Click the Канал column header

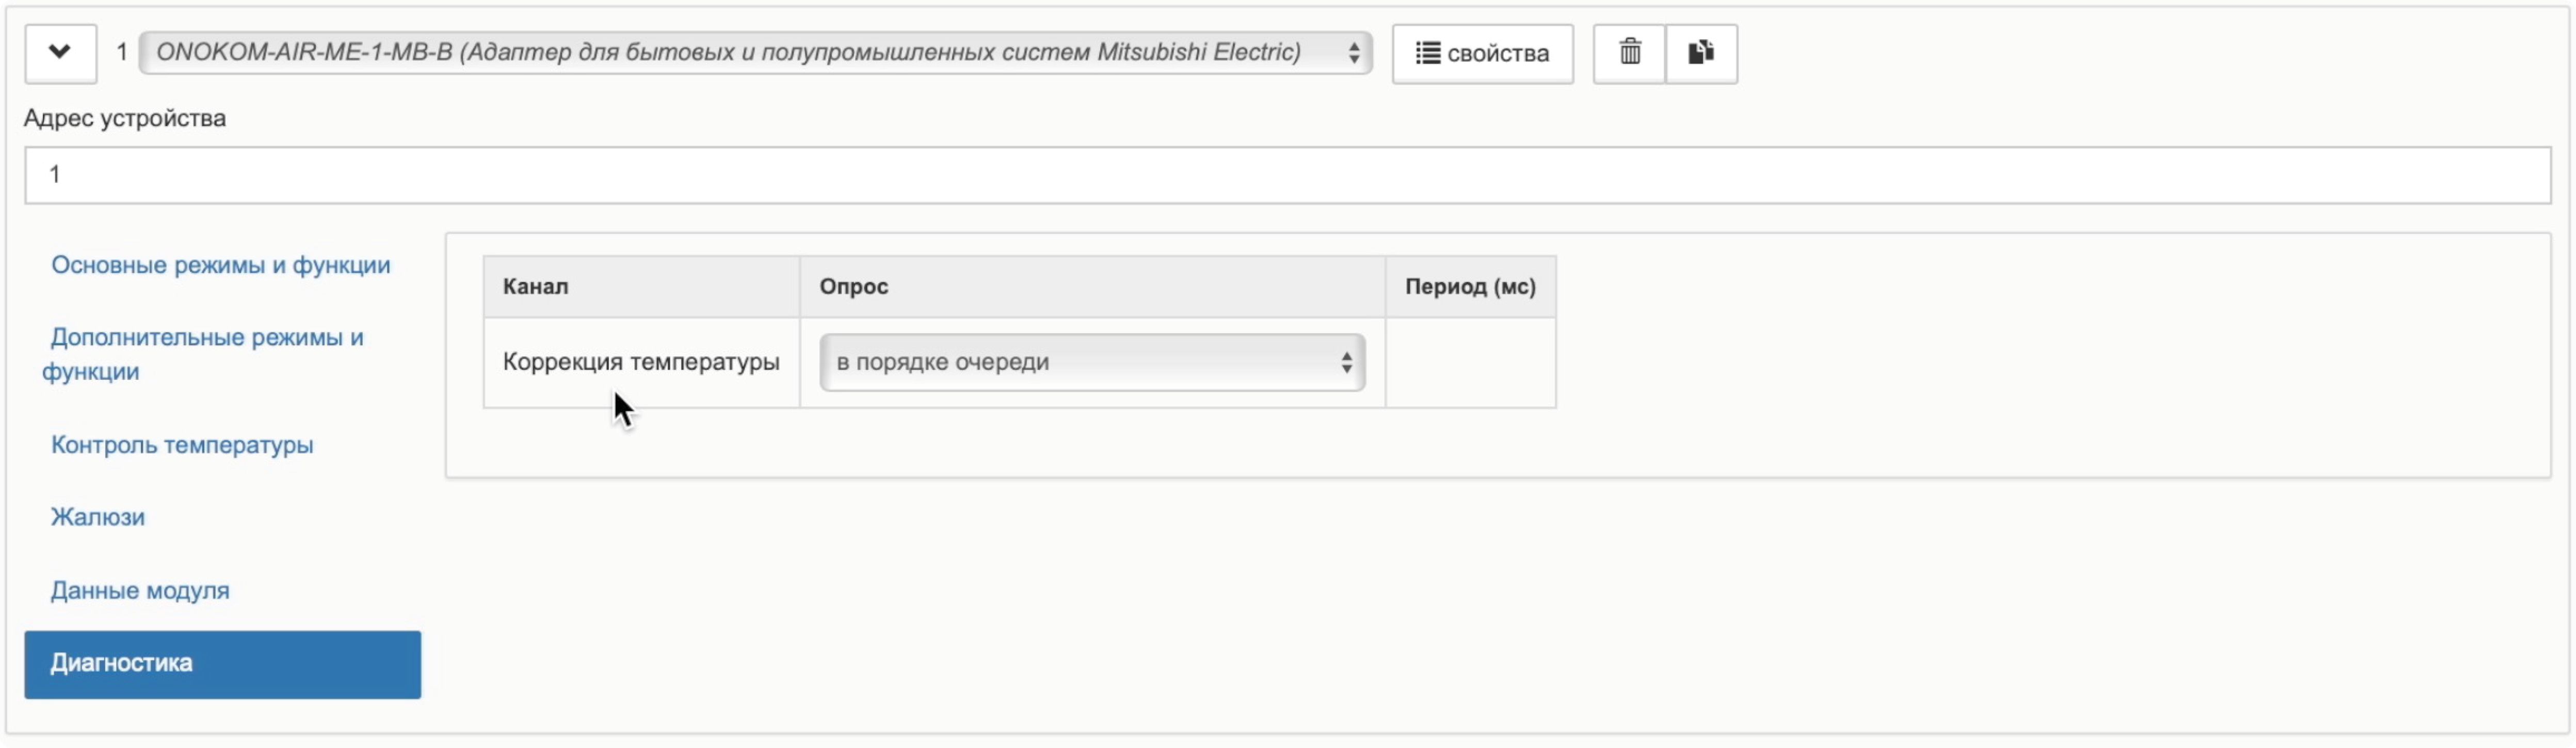point(536,287)
